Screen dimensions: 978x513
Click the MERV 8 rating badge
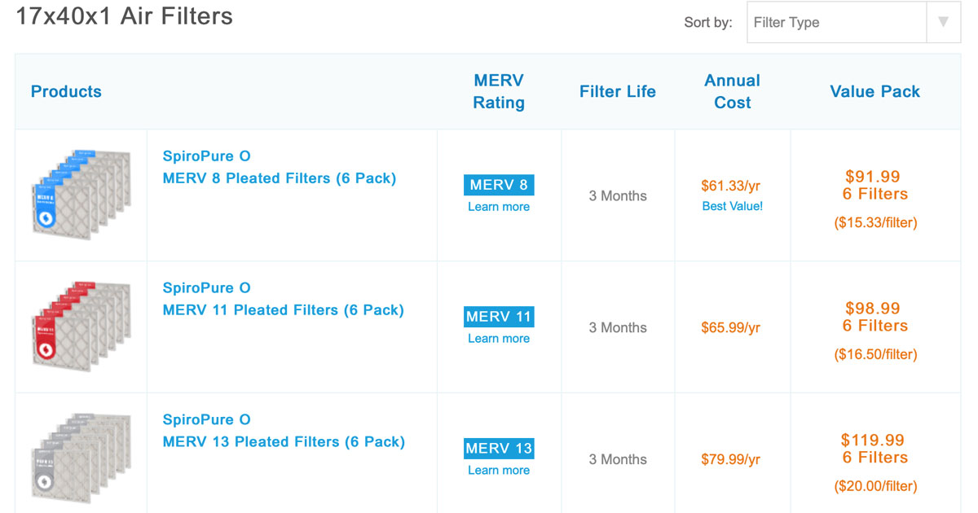click(499, 185)
